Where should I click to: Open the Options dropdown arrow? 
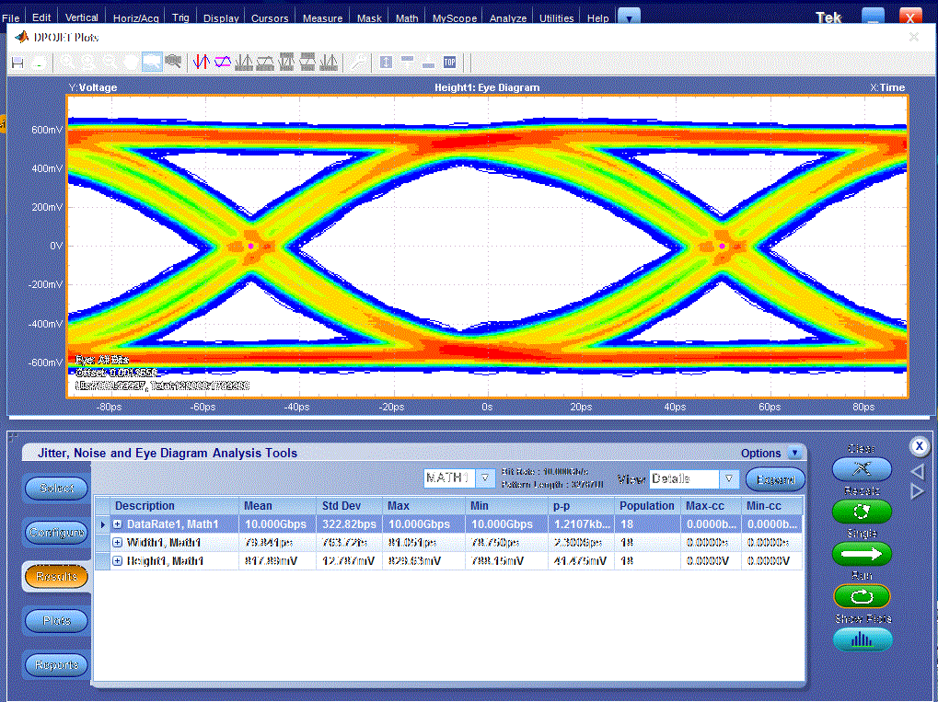795,453
